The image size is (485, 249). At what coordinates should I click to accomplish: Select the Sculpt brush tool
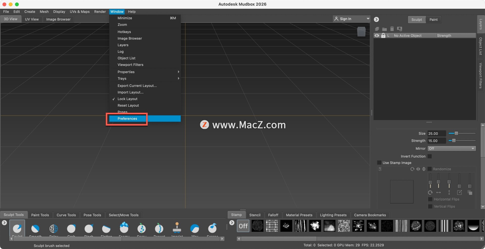click(x=17, y=228)
